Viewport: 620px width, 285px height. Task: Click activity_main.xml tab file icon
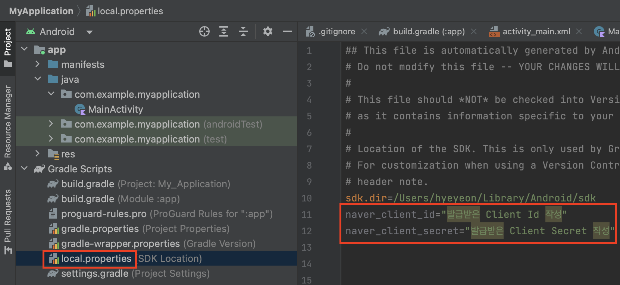(x=494, y=32)
